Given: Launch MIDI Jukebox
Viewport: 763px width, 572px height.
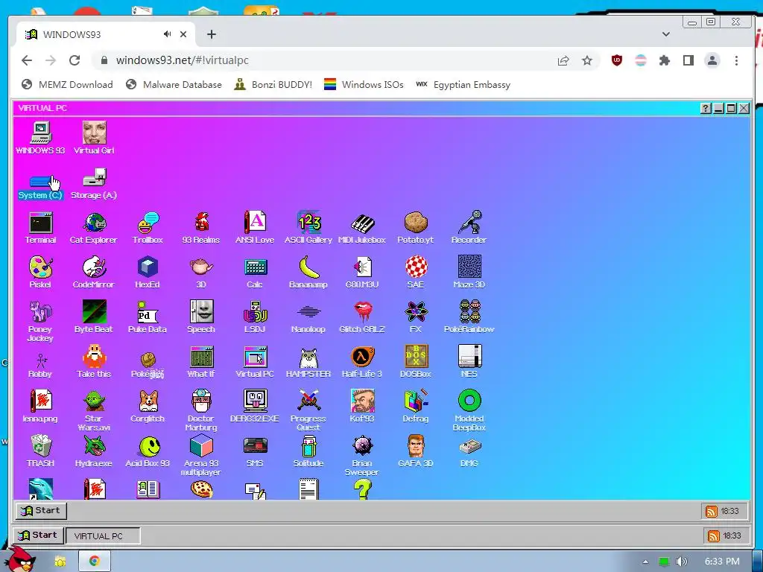Looking at the screenshot, I should (x=362, y=228).
